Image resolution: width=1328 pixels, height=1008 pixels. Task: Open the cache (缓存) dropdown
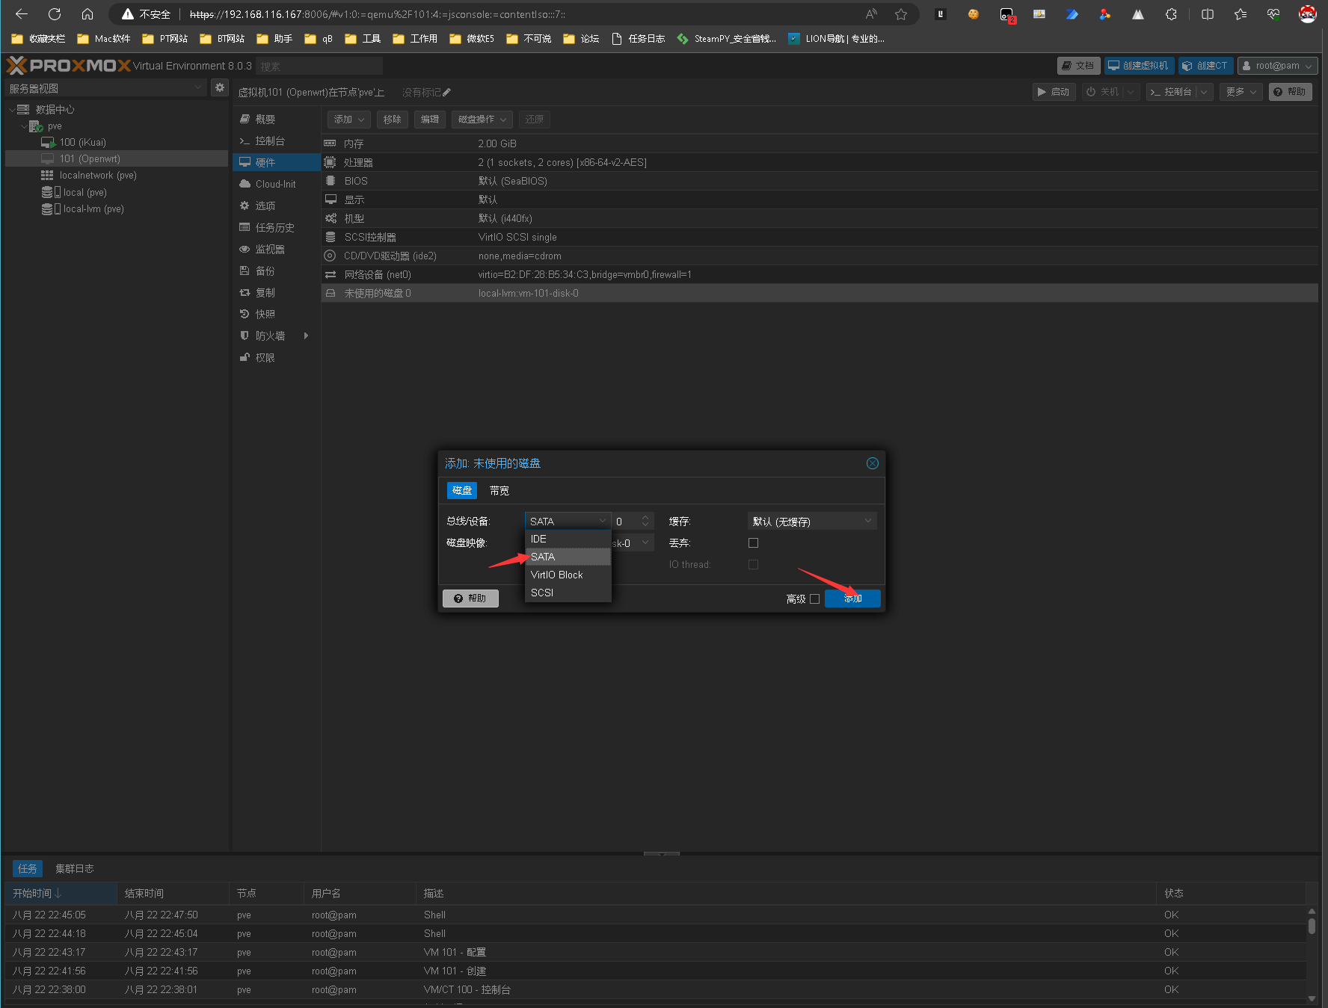click(x=811, y=522)
